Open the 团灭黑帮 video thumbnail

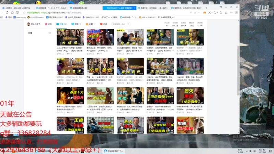tap(190, 96)
